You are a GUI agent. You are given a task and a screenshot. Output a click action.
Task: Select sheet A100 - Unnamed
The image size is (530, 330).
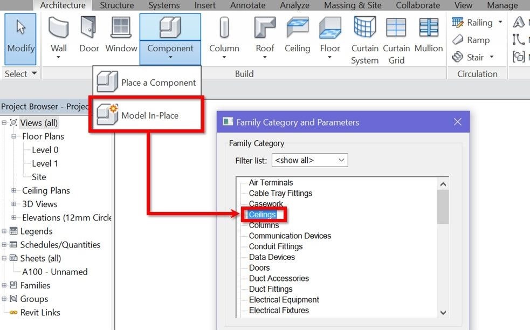[x=55, y=272]
